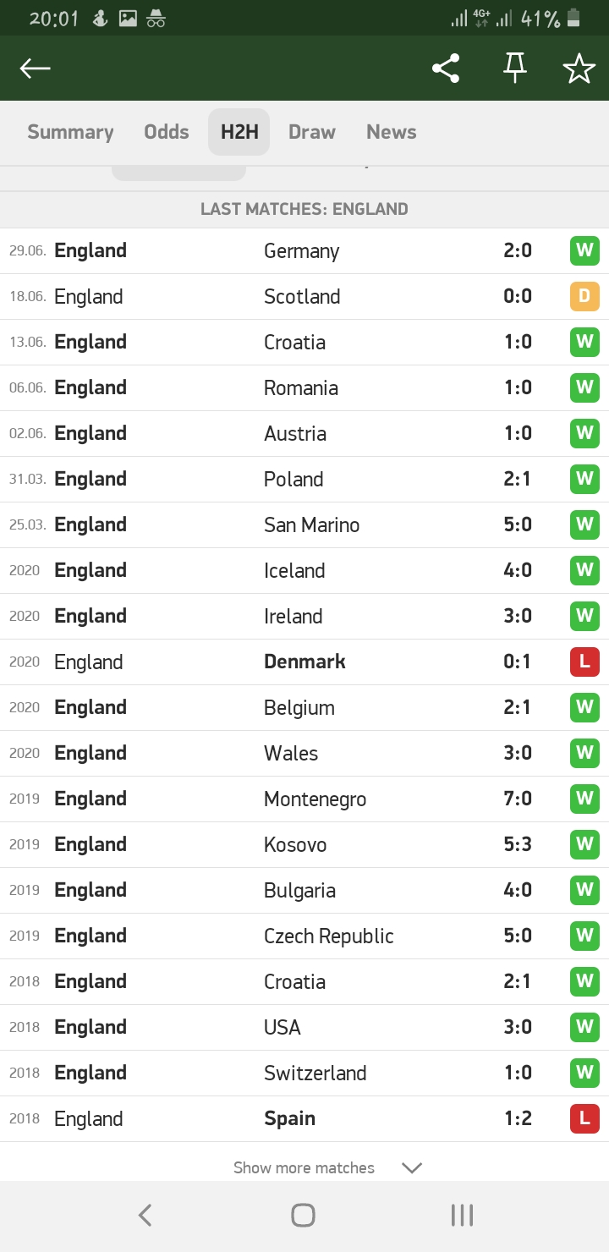Expand the Show more matches chevron
This screenshot has height=1252, width=609.
[x=412, y=1168]
